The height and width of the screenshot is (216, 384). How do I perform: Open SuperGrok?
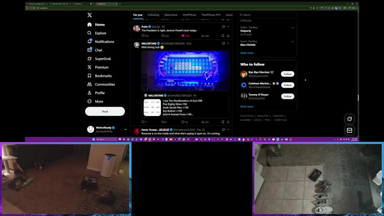point(99,59)
